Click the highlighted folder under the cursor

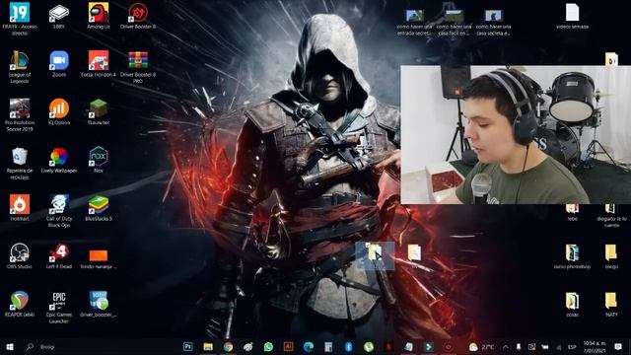click(x=375, y=255)
